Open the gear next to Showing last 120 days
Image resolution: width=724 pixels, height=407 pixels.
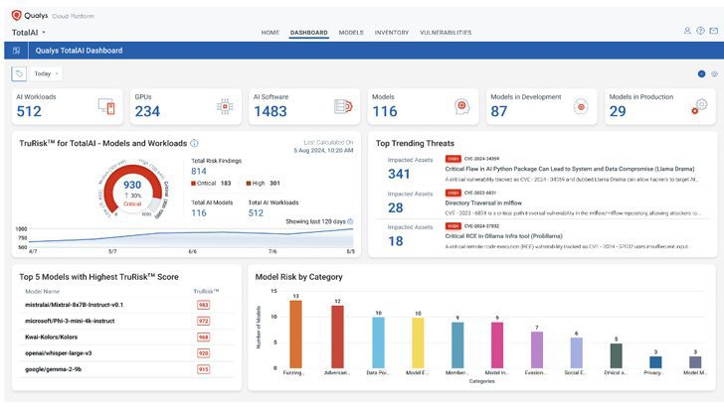pos(350,221)
